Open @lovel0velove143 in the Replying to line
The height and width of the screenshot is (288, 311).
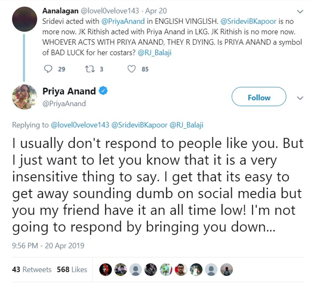click(80, 125)
